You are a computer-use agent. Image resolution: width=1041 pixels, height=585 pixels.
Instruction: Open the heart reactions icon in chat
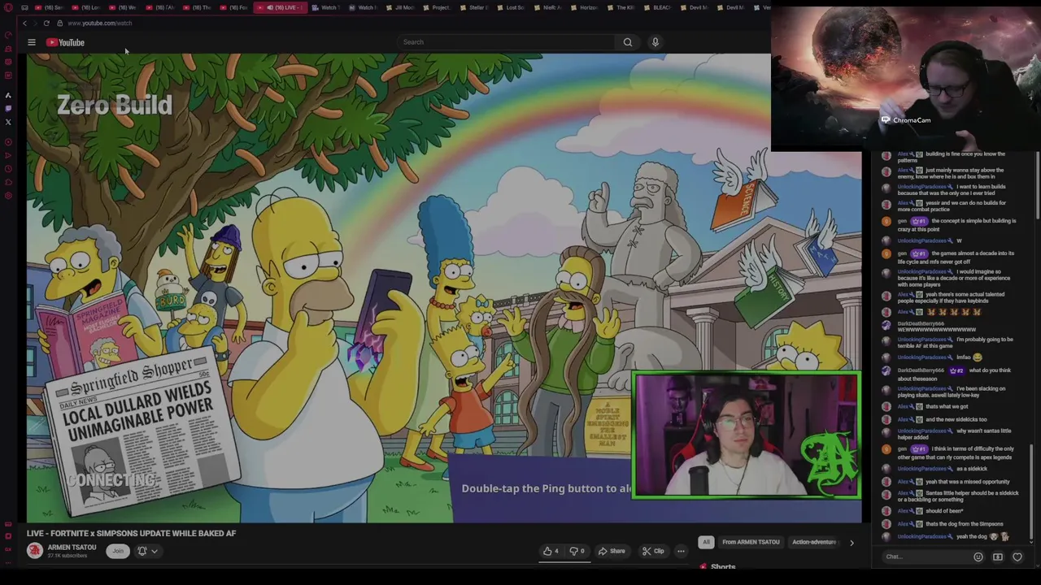pos(1017,557)
